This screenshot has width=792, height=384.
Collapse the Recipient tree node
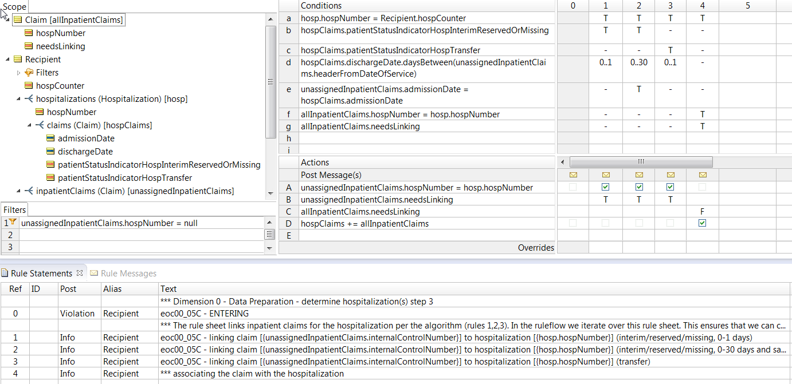tap(7, 60)
